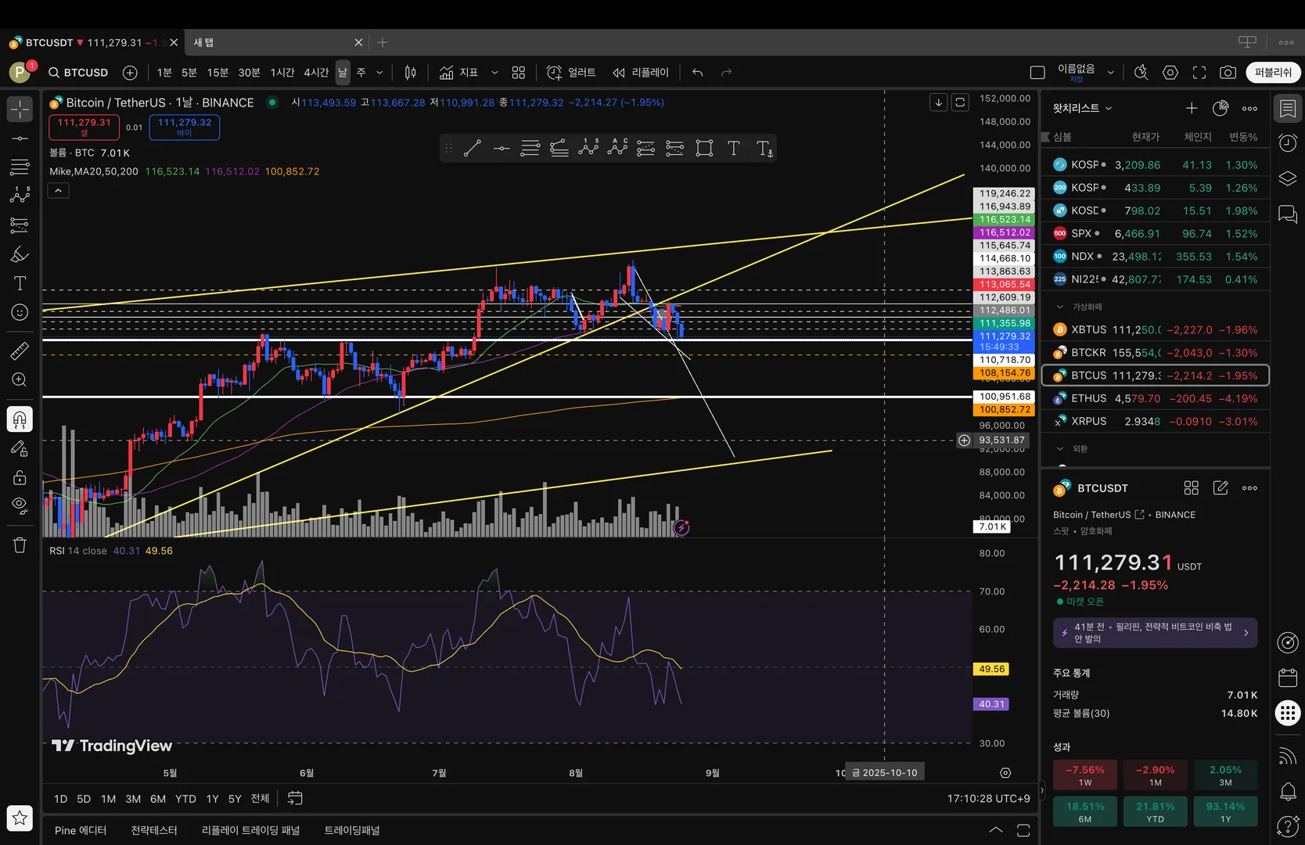This screenshot has width=1305, height=845.
Task: Enter fullscreen mode
Action: (x=1199, y=73)
